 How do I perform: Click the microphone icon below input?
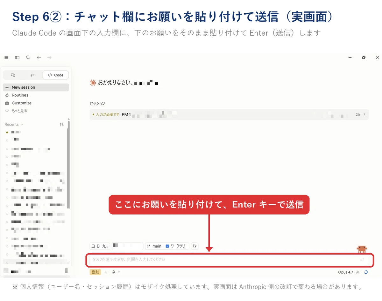(114, 272)
